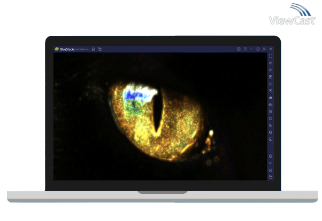Minimize the BlueStacks window
Image resolution: width=322 pixels, height=221 pixels.
[251, 49]
